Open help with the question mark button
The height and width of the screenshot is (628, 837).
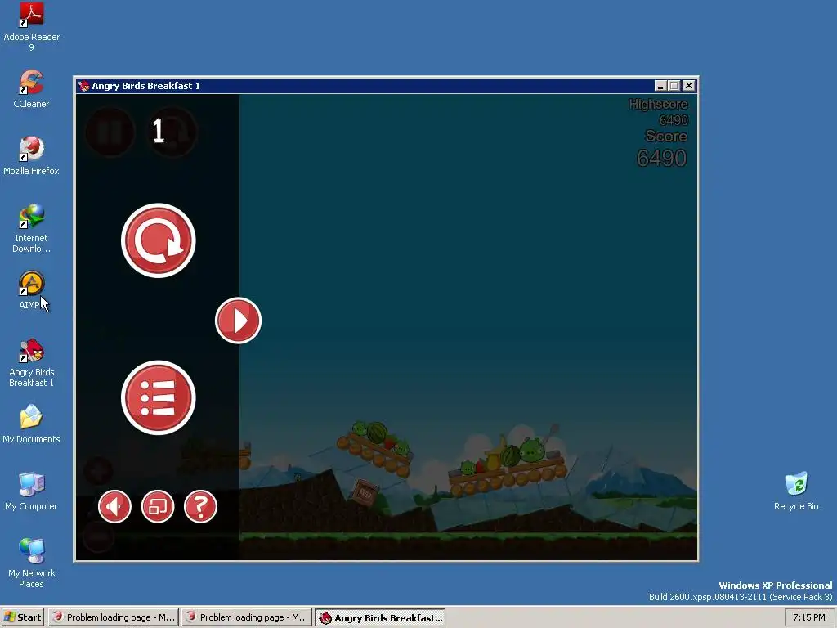coord(201,506)
